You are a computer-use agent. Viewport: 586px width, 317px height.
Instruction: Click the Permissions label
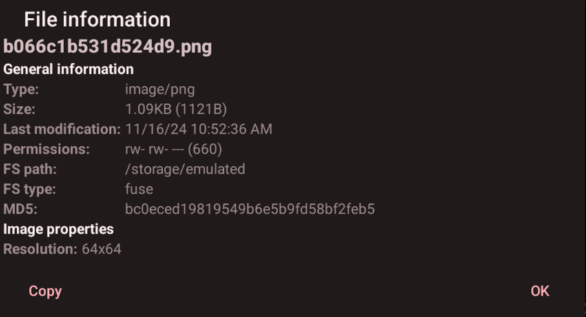47,149
